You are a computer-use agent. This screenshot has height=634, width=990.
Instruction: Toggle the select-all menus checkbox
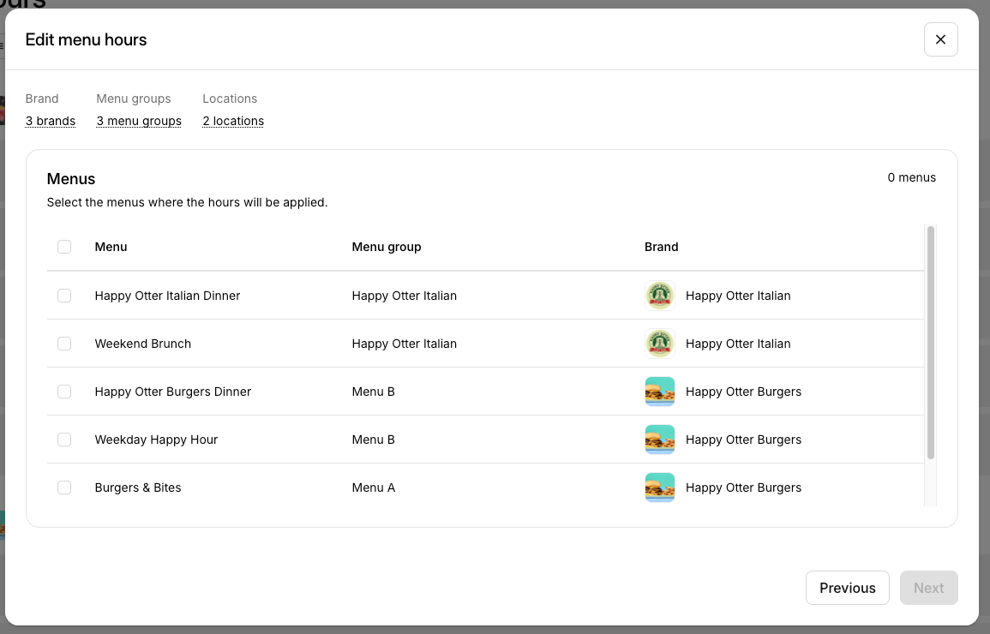[64, 247]
